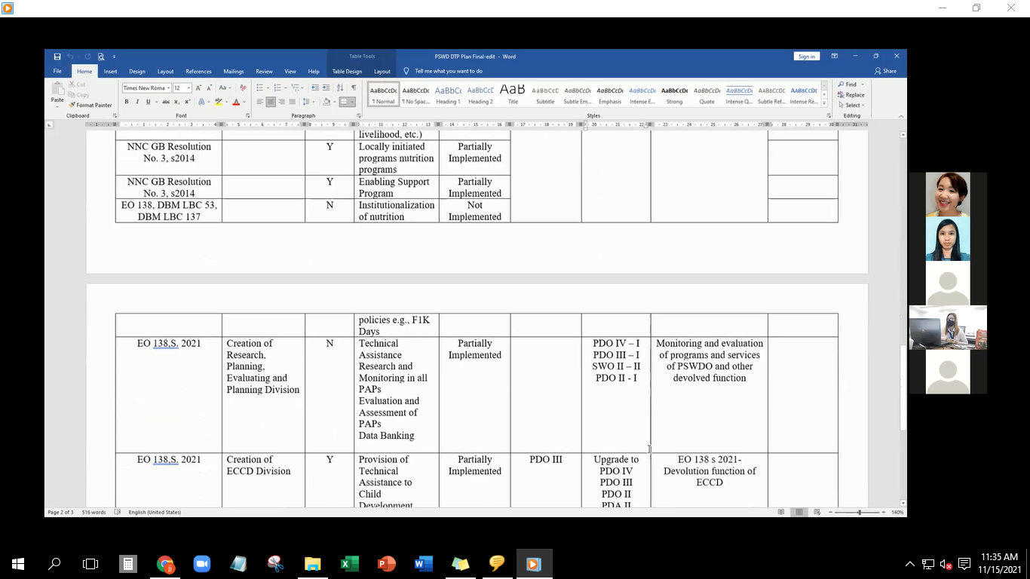1030x579 pixels.
Task: Open Text Highlight Color button
Action: [x=219, y=102]
